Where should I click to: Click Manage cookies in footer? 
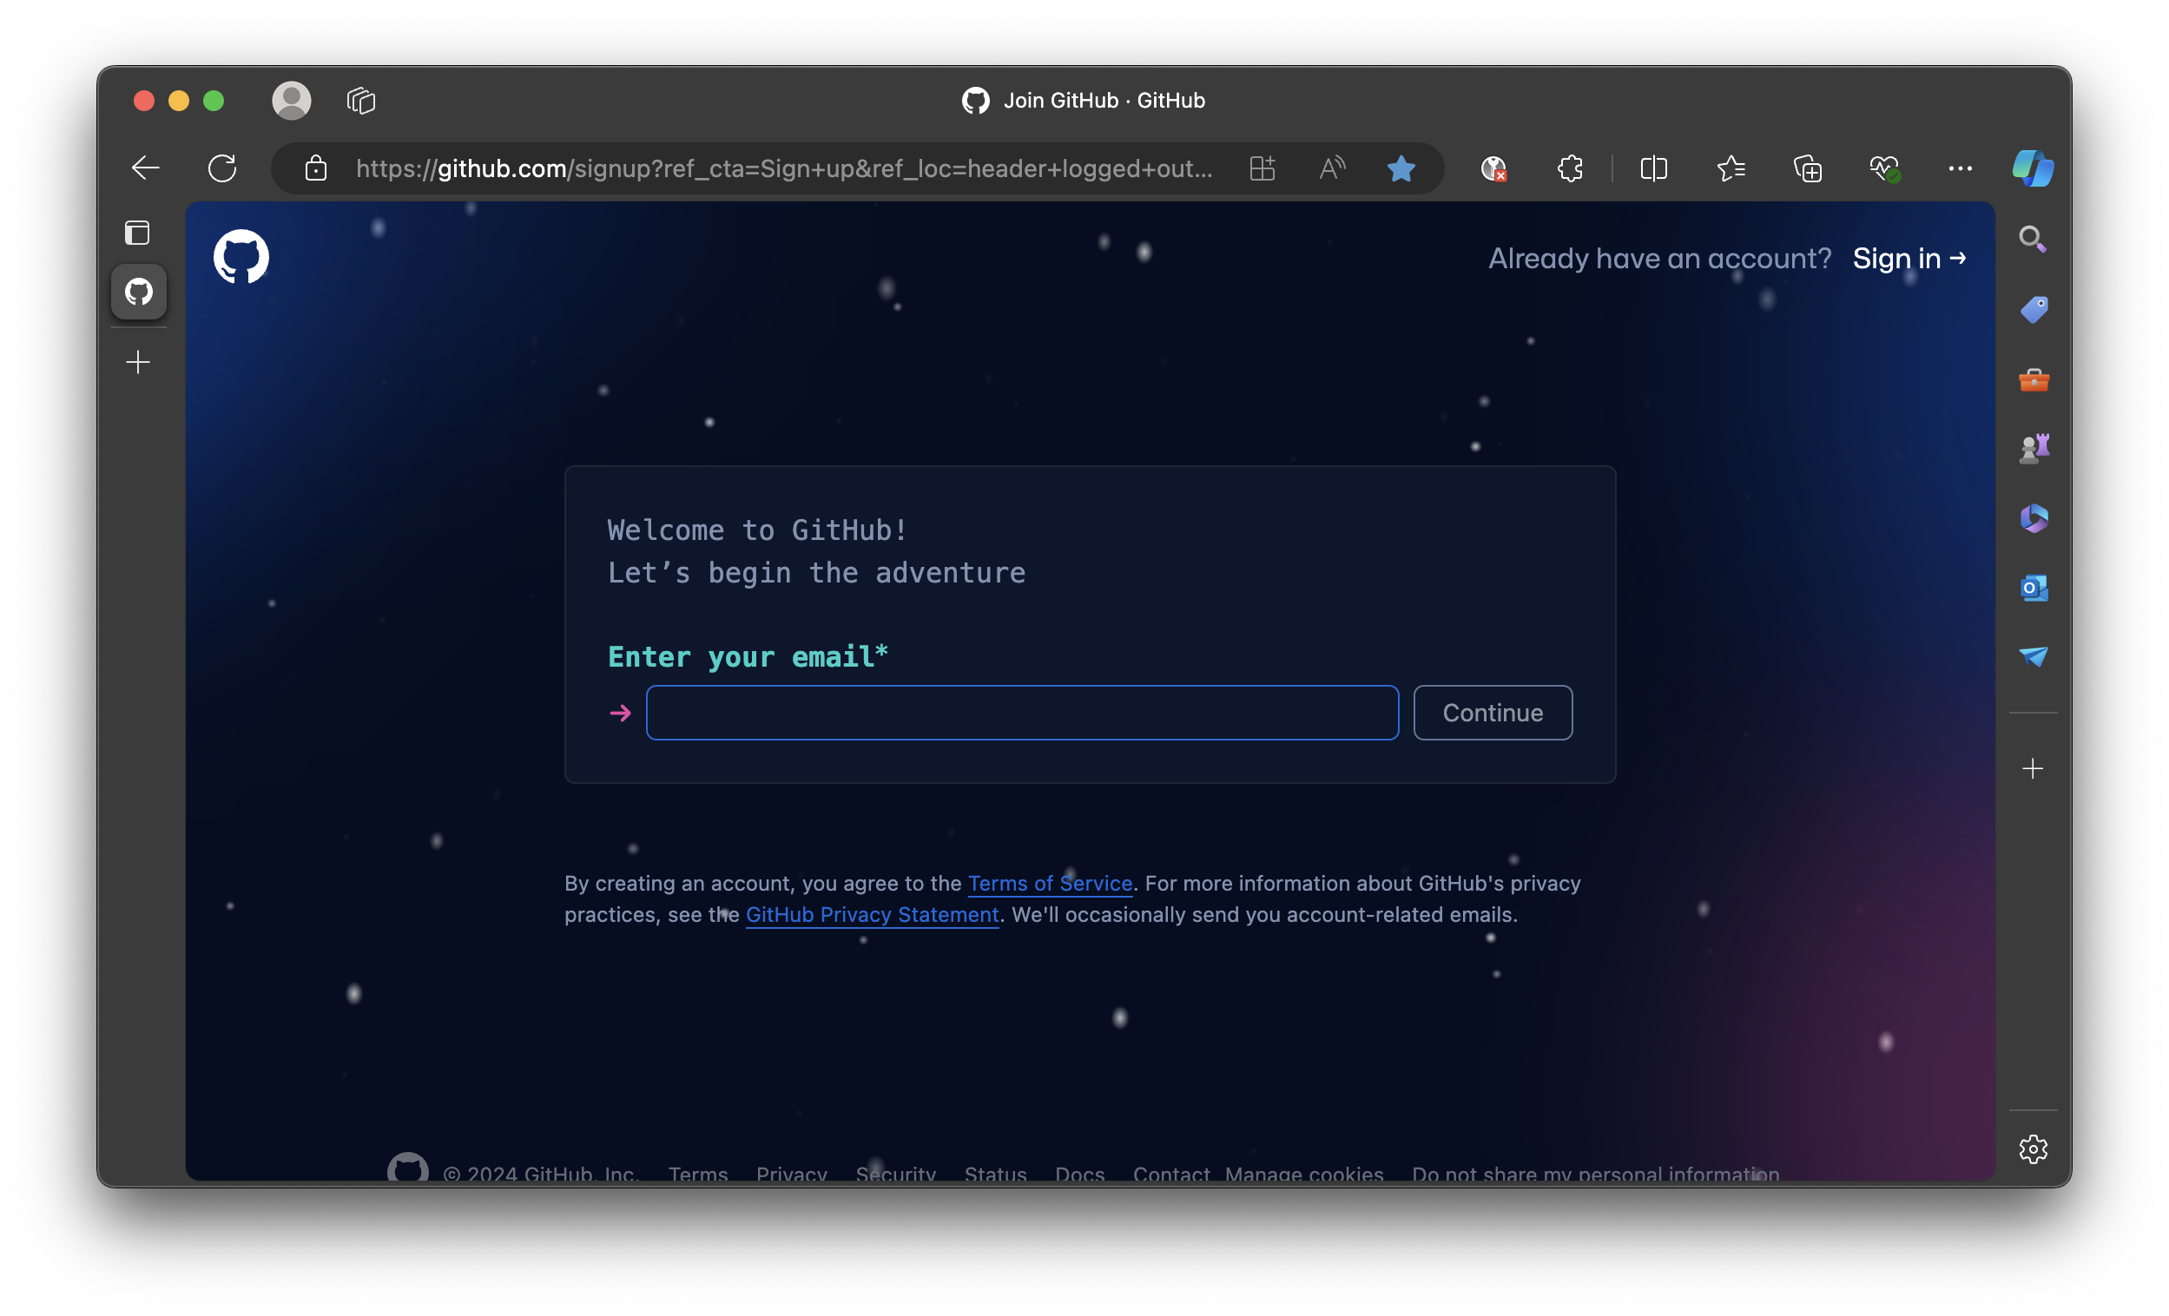click(1303, 1174)
